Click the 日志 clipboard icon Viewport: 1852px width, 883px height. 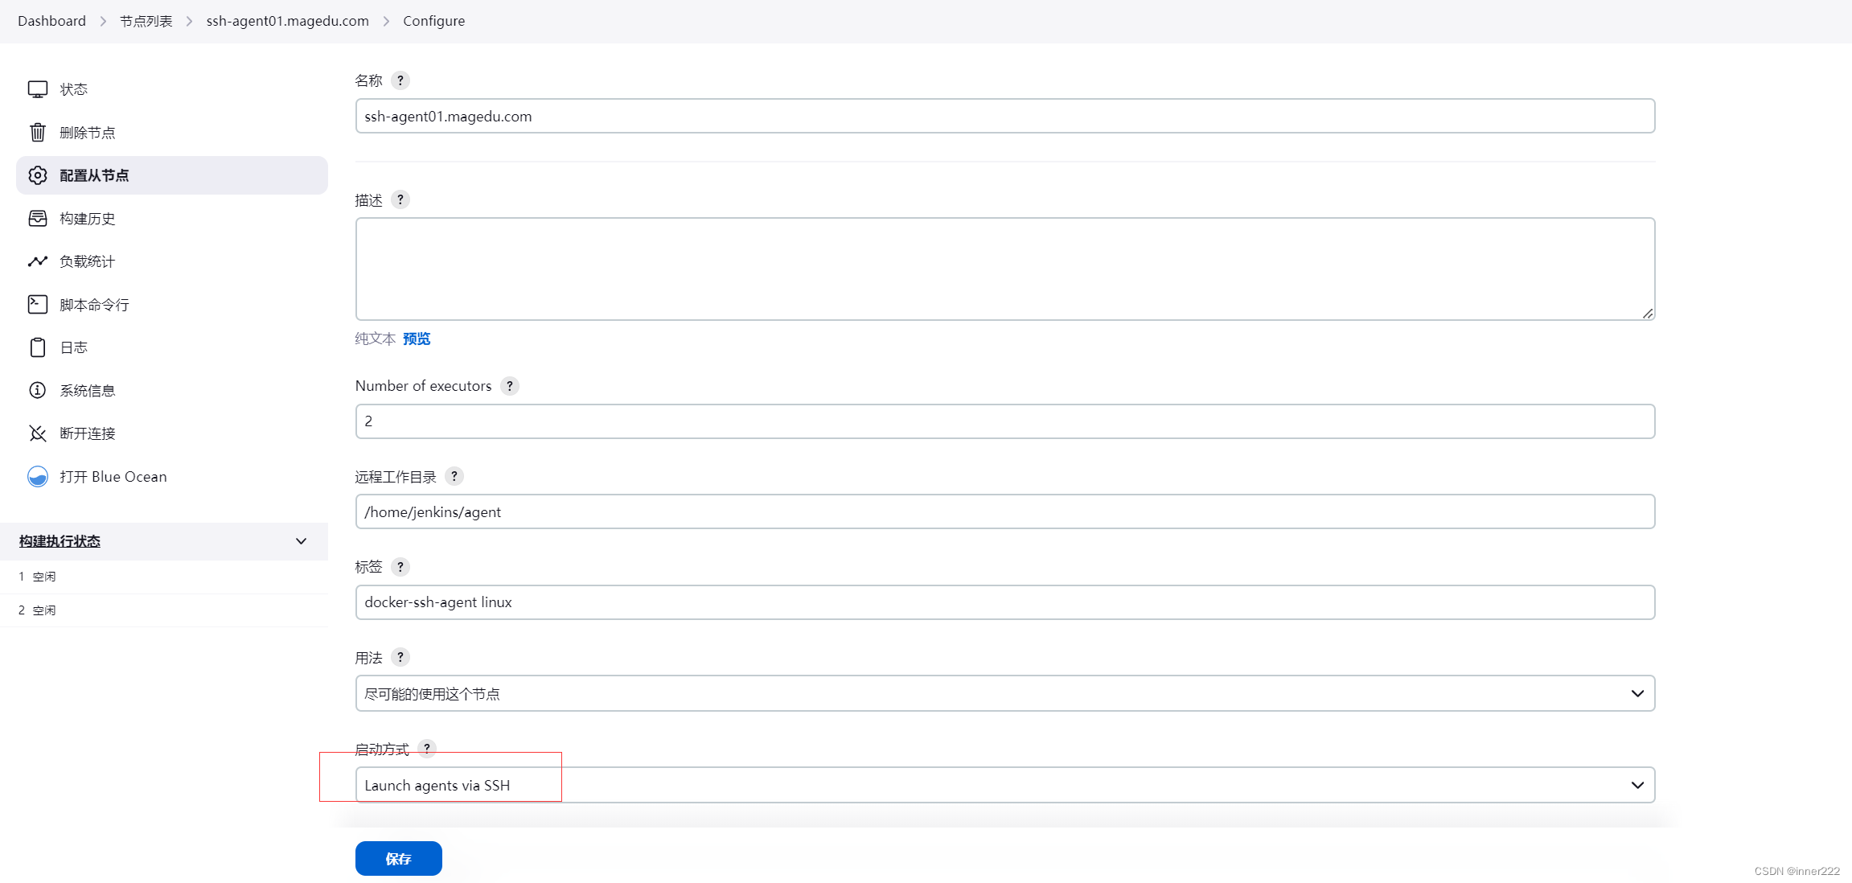[37, 347]
